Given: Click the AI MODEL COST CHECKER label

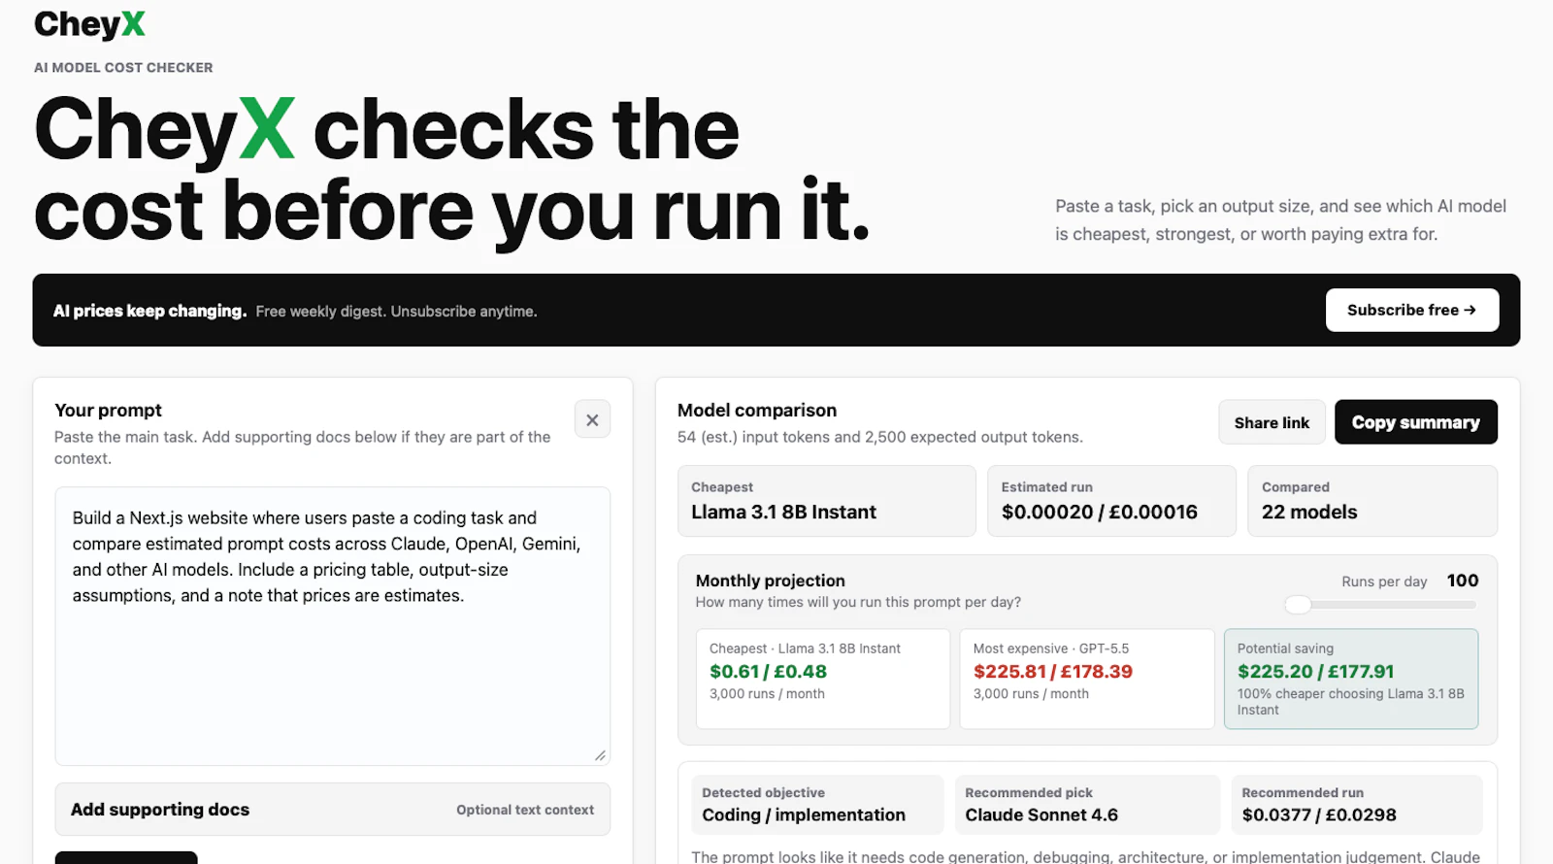Looking at the screenshot, I should click(123, 68).
